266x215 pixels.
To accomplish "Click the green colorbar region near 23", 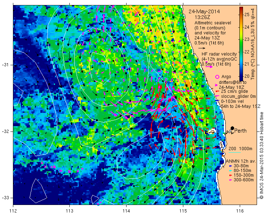I will 241,40.
